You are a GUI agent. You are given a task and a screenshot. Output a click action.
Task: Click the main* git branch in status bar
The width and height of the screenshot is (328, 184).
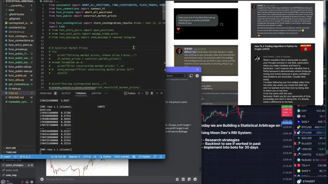6,157
